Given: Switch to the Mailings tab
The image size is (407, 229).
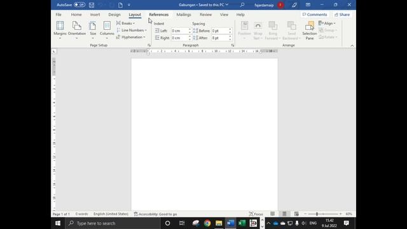Looking at the screenshot, I should tap(184, 15).
